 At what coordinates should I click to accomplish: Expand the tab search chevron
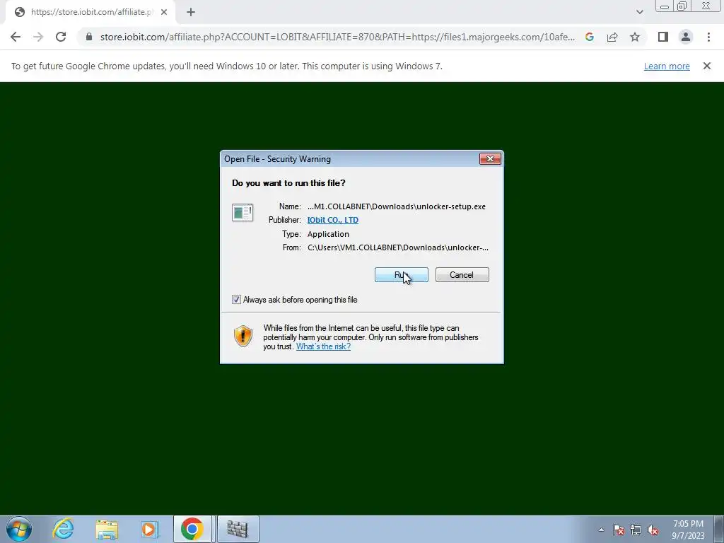639,13
